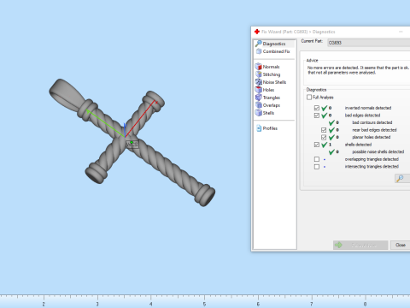This screenshot has width=410, height=308.
Task: Click the part label box at the cross center
Action: click(132, 145)
